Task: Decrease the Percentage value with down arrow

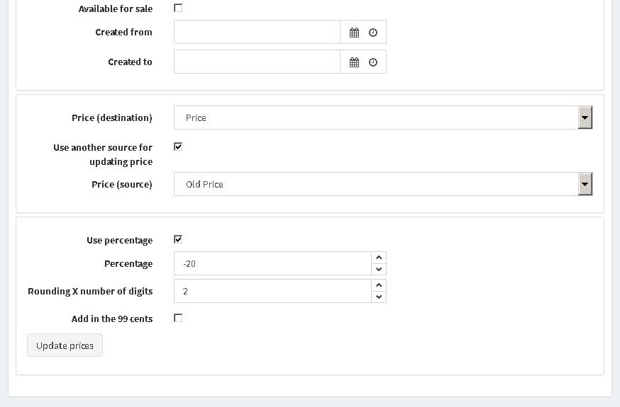Action: tap(379, 270)
